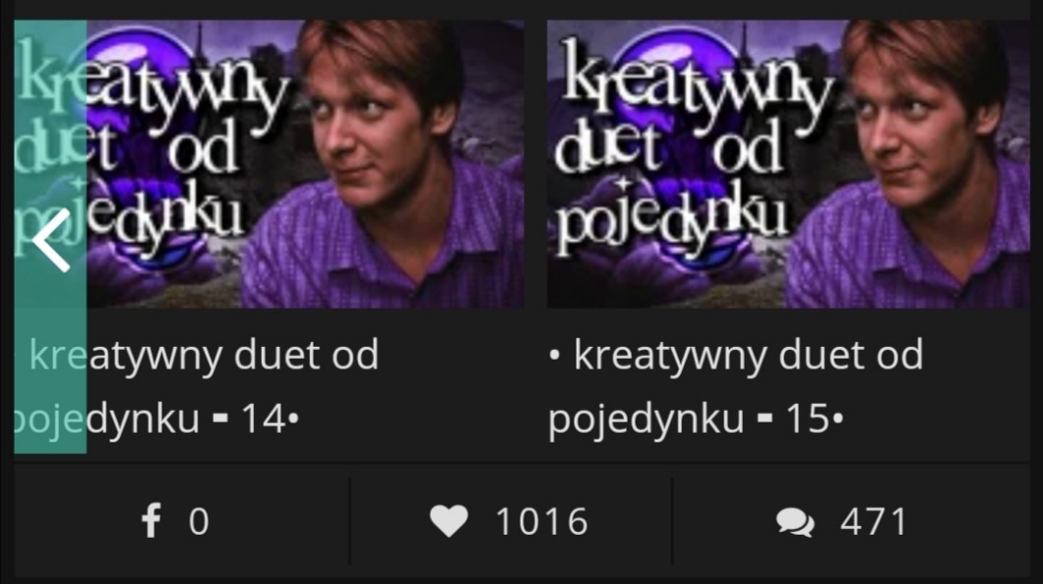1043x584 pixels.
Task: Like the story with the heart icon
Action: [x=449, y=520]
